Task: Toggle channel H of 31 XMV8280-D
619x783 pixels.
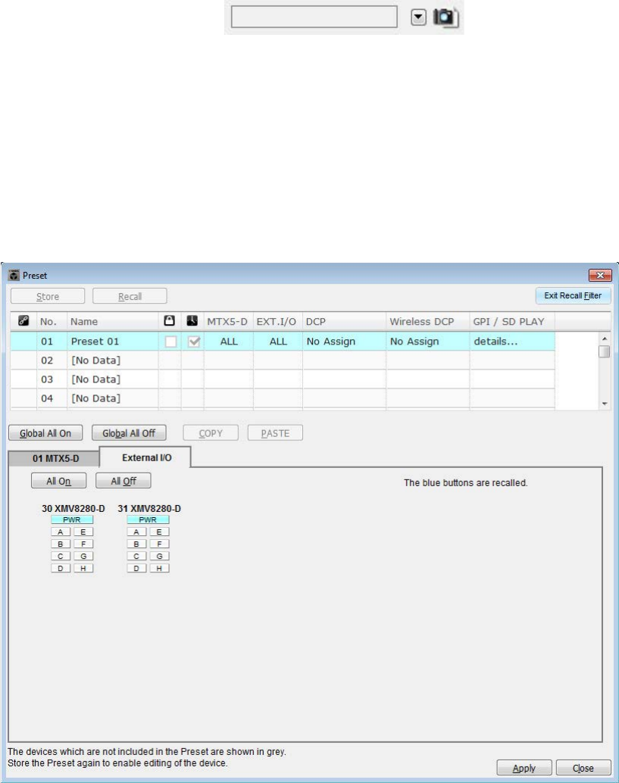Action: pyautogui.click(x=159, y=568)
